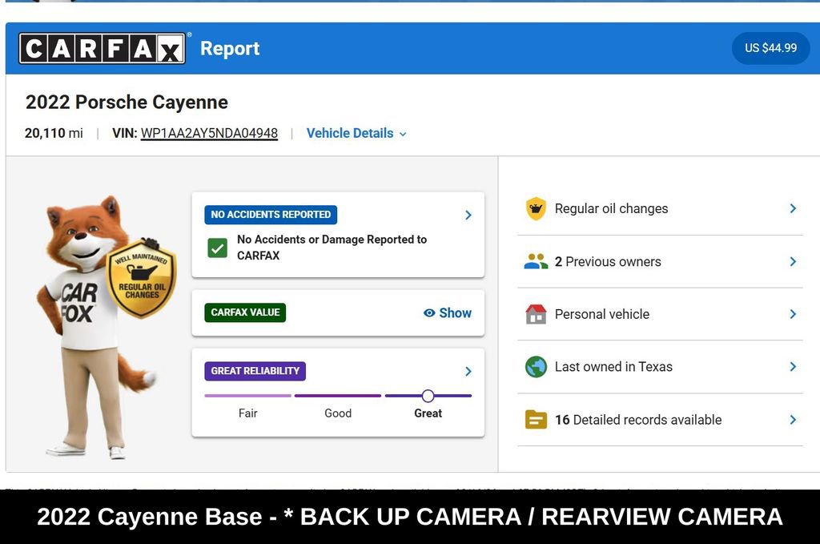Open the VIN WP1AA2AY5NDA04948 link

point(209,133)
